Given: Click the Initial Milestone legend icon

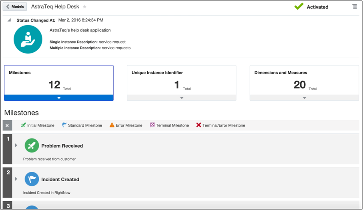Looking at the screenshot, I should (x=23, y=125).
